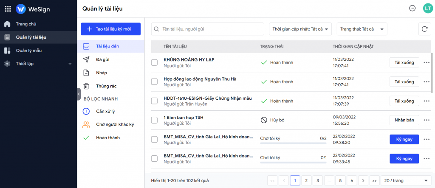Select Quản lý tài liệu in the sidebar

click(39, 37)
